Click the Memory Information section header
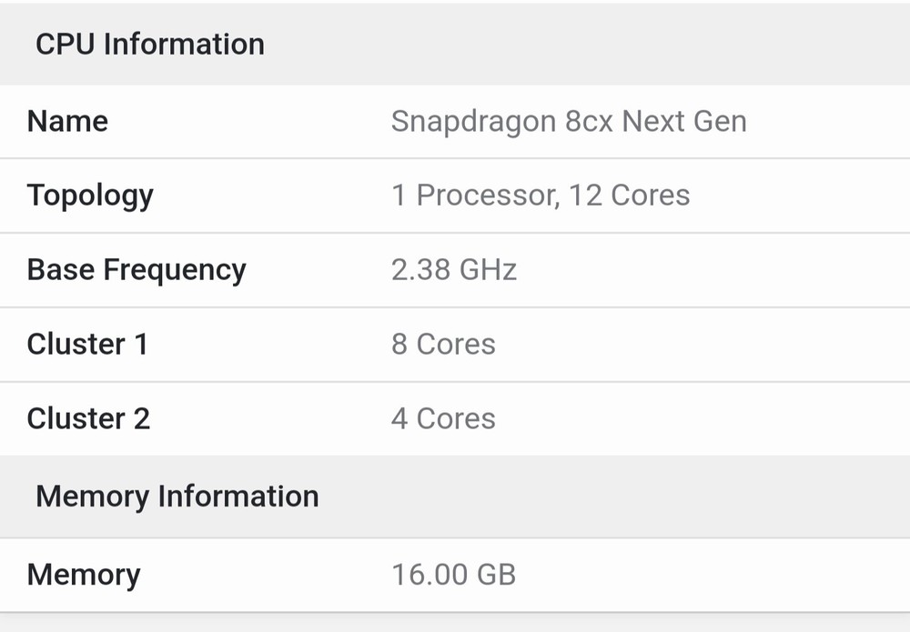The width and height of the screenshot is (910, 632). (177, 497)
